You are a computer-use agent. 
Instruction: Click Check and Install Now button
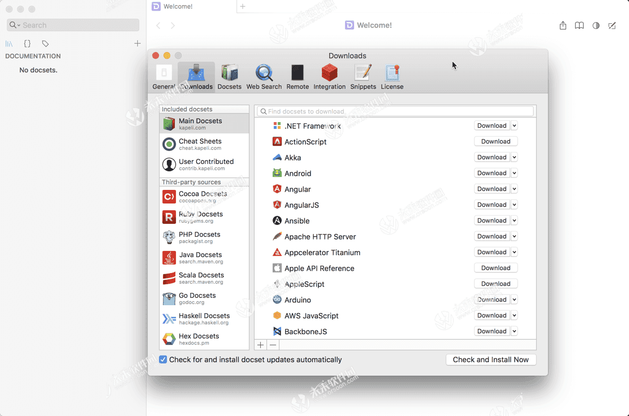click(x=490, y=359)
